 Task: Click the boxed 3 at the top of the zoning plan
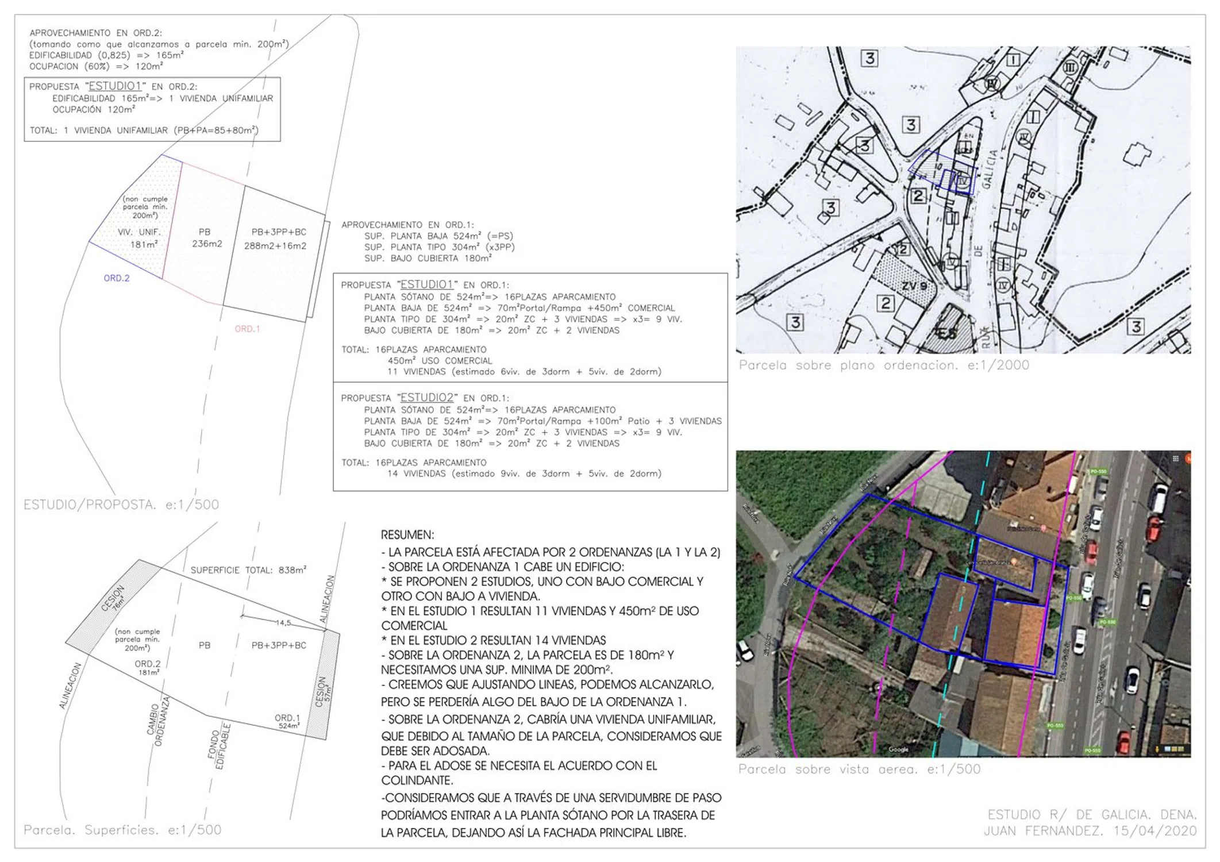tap(869, 58)
